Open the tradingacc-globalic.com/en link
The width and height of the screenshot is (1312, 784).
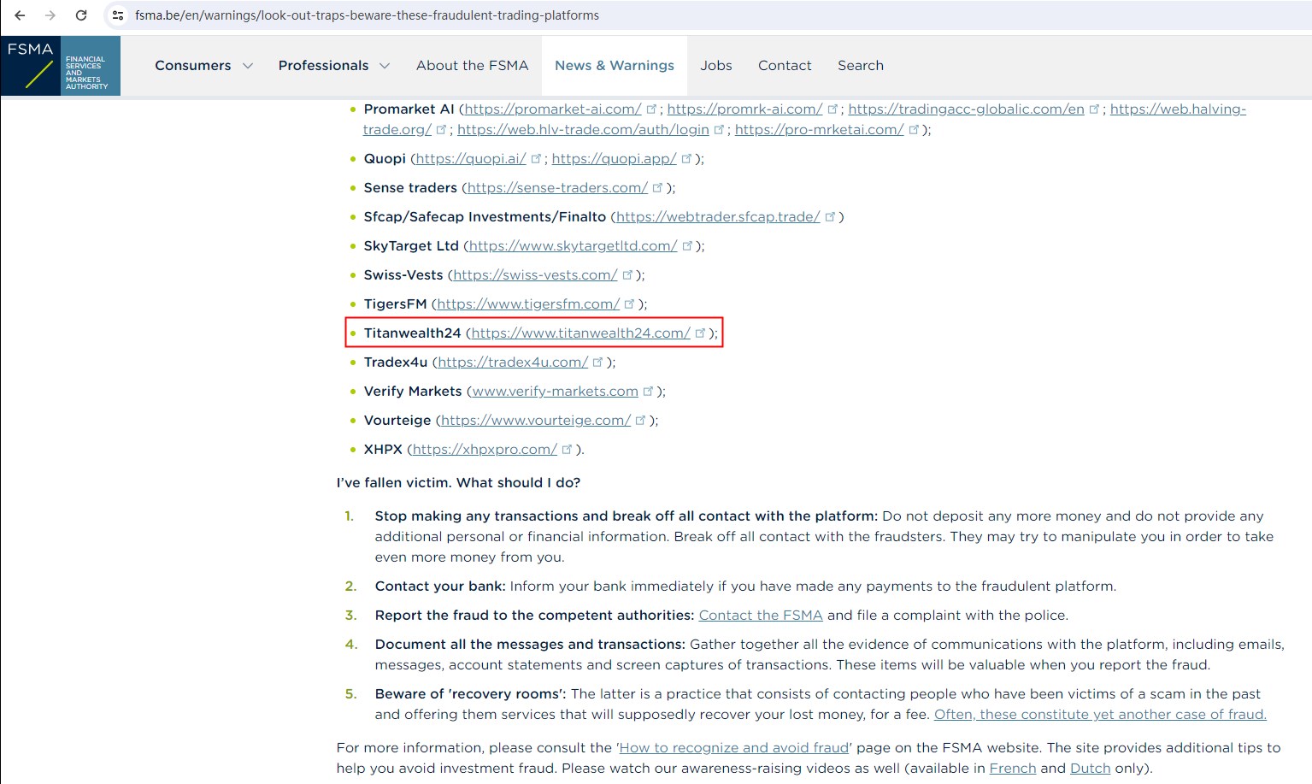pyautogui.click(x=966, y=109)
